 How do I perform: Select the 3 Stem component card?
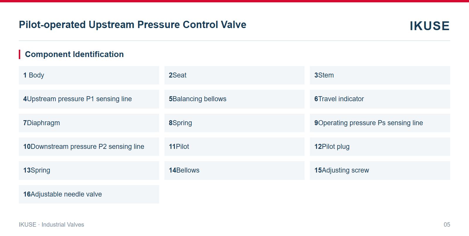[380, 75]
